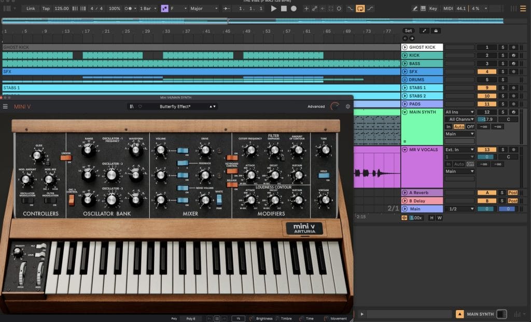Click the A Reverb return track icon
The height and width of the screenshot is (322, 531).
(x=404, y=193)
